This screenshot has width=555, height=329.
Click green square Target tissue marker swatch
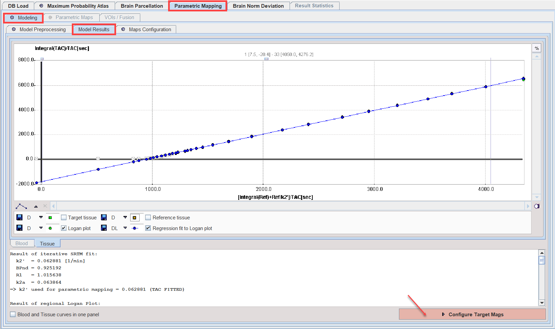tap(50, 218)
